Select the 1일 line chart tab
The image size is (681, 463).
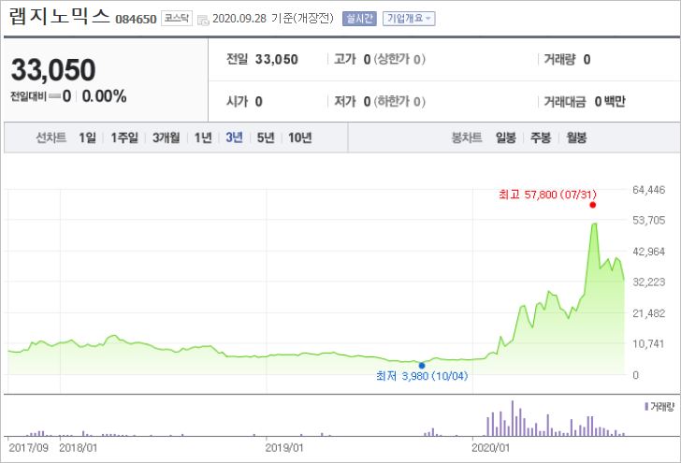pos(87,138)
